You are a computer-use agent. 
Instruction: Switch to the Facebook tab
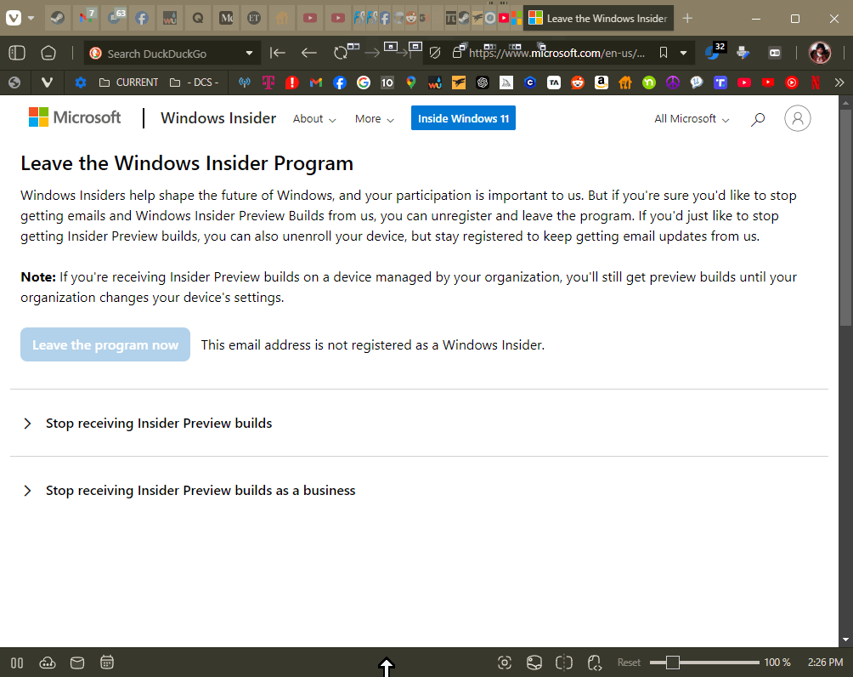(142, 18)
